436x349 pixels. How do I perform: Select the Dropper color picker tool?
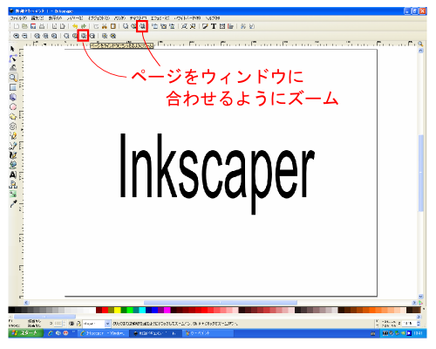click(x=12, y=203)
